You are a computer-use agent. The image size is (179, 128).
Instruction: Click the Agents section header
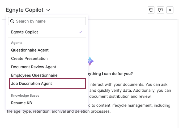17,43
